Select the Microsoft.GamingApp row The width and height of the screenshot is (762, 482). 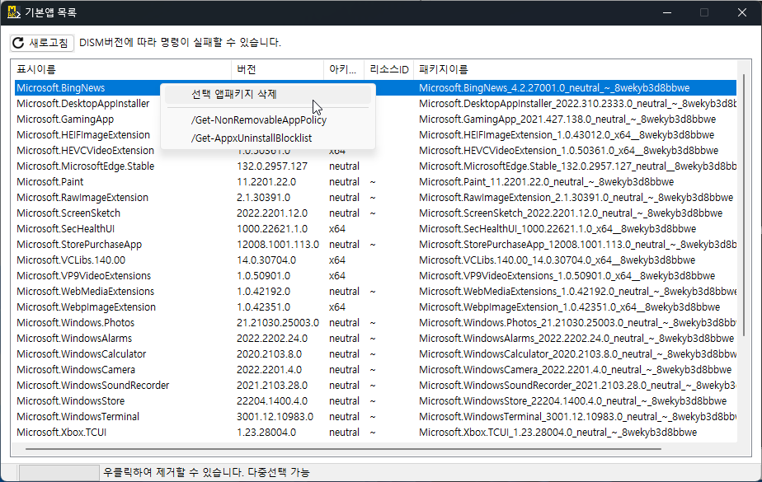click(x=375, y=119)
